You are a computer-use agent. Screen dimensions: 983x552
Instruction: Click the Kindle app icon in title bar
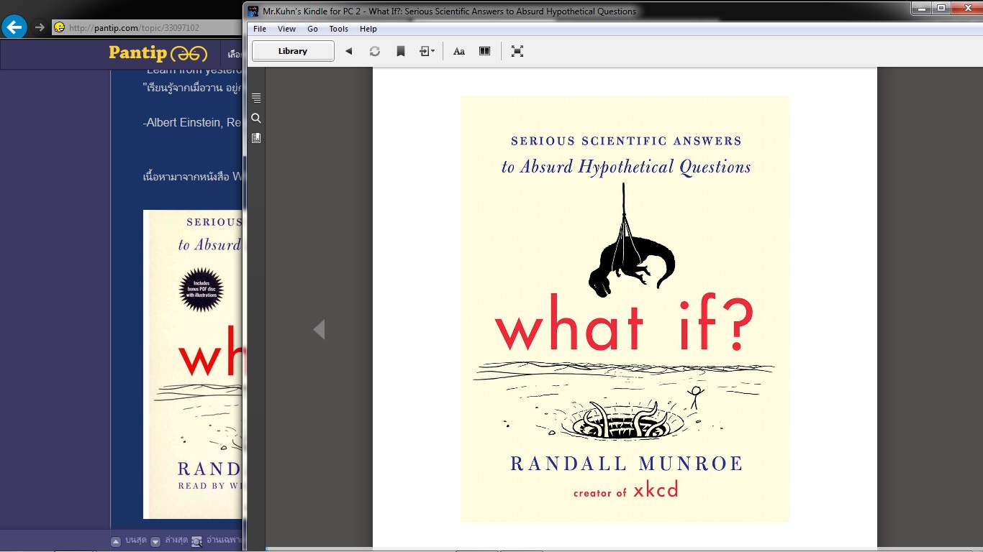click(253, 11)
